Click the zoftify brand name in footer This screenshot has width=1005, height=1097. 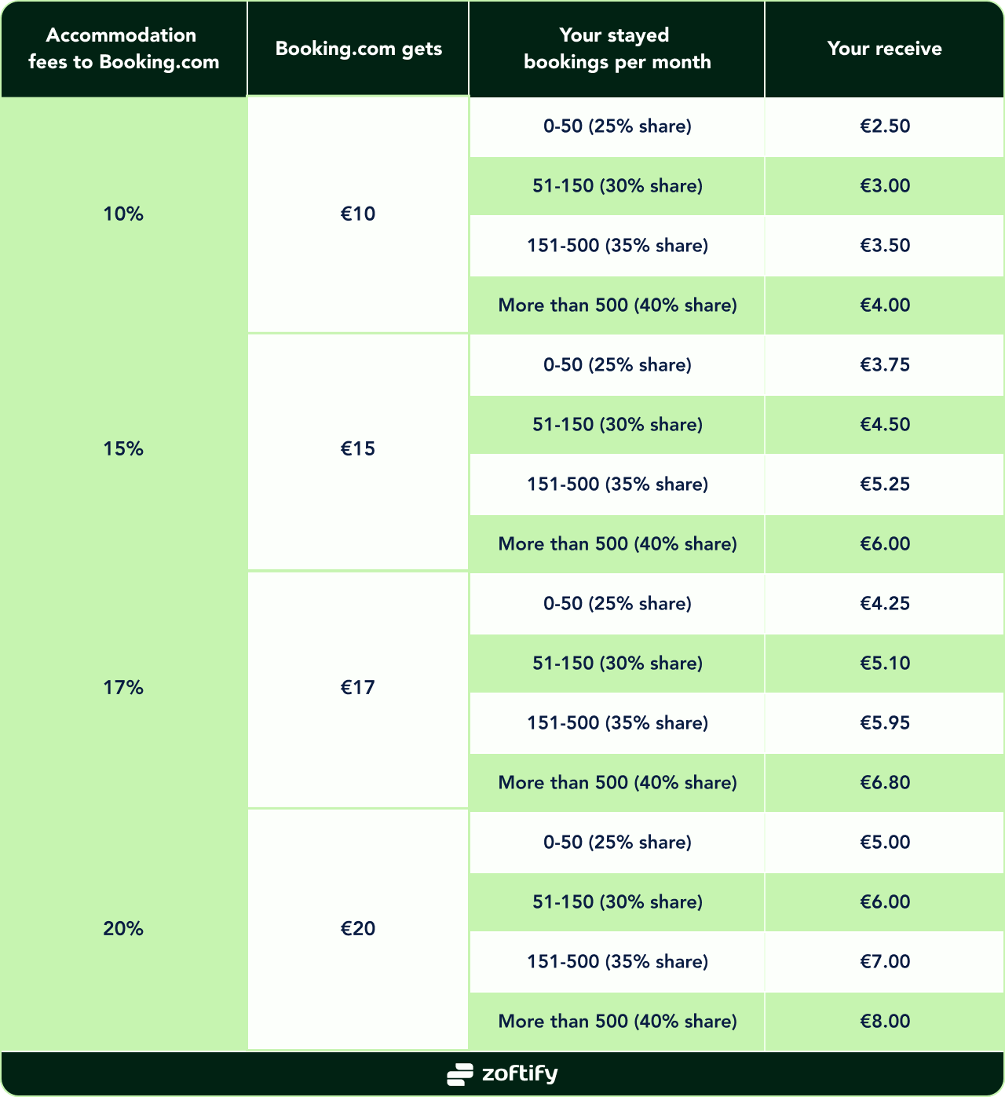tap(520, 1074)
